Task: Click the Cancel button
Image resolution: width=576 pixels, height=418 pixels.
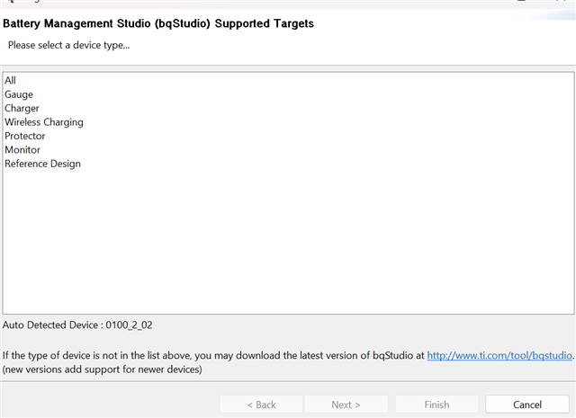Action: click(527, 405)
